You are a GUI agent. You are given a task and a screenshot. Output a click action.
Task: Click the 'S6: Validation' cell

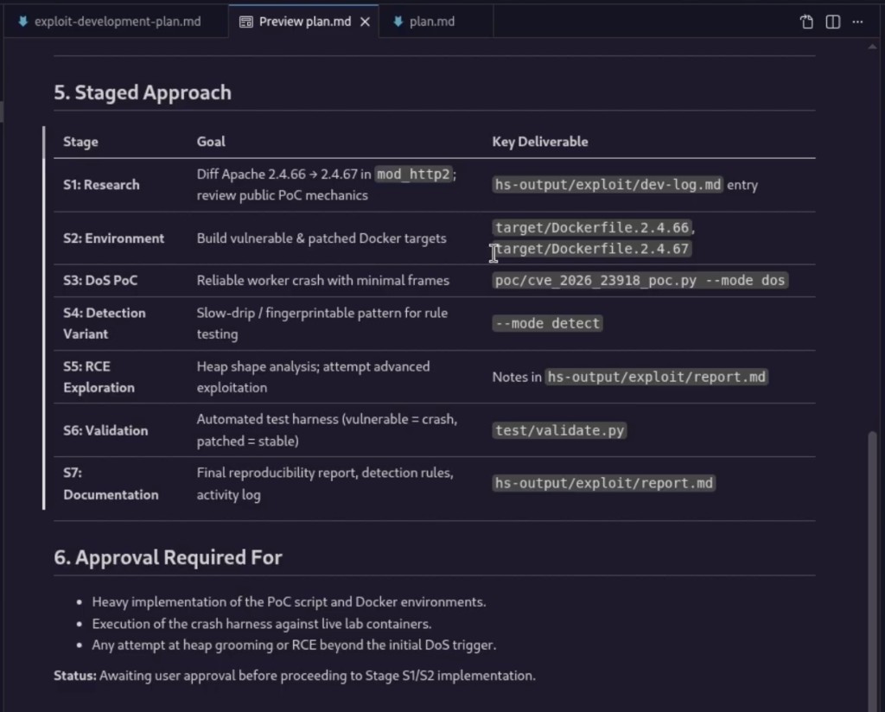105,430
